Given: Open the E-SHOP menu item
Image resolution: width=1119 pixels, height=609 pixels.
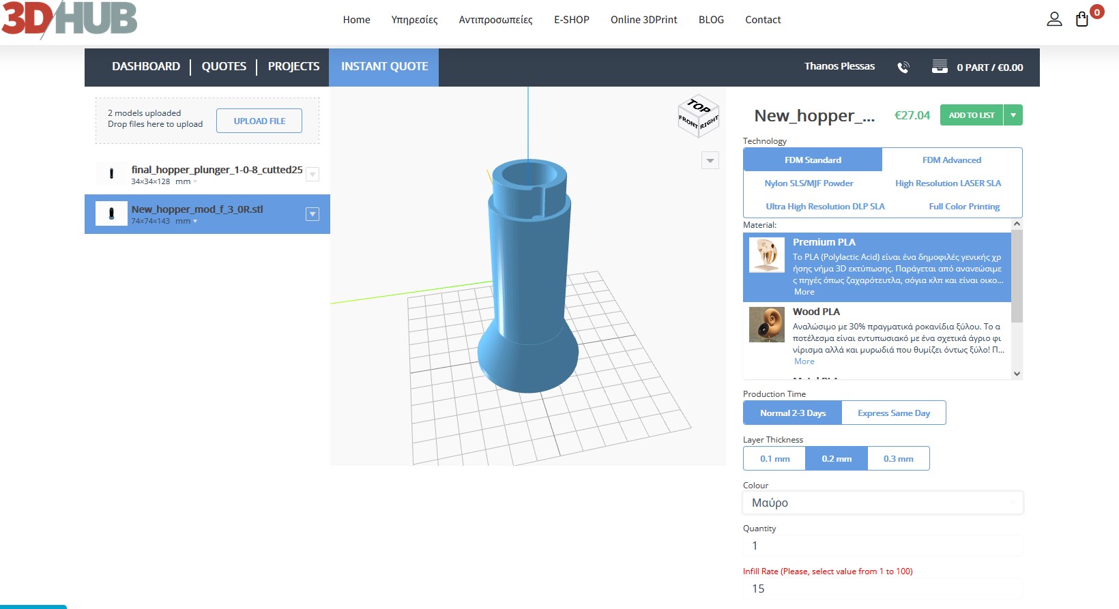Looking at the screenshot, I should pos(571,20).
